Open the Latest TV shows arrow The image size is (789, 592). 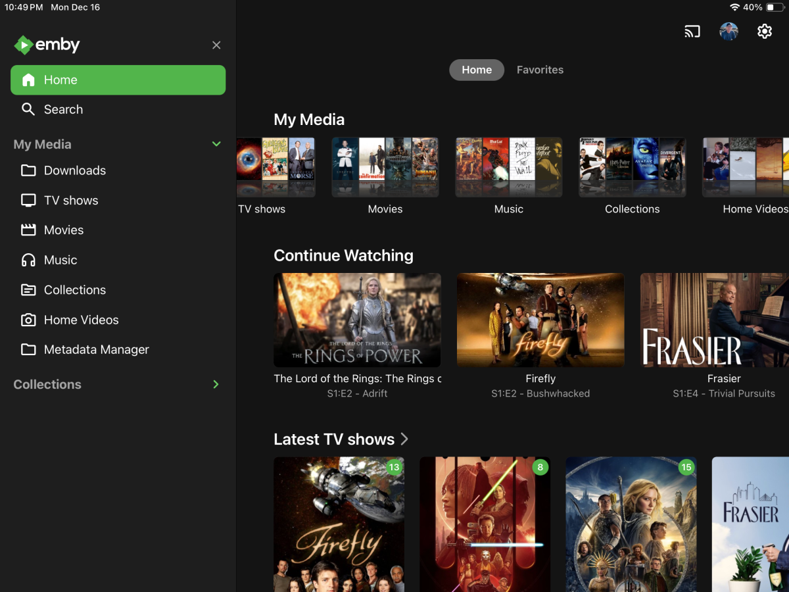point(404,439)
